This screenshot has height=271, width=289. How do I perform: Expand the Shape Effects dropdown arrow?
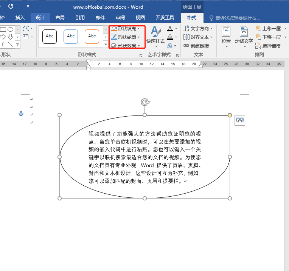pos(138,46)
